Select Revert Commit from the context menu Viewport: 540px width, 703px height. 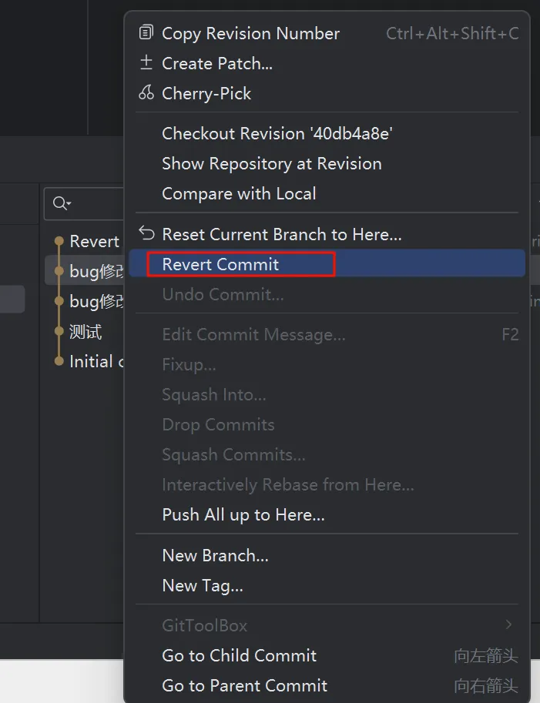[221, 264]
